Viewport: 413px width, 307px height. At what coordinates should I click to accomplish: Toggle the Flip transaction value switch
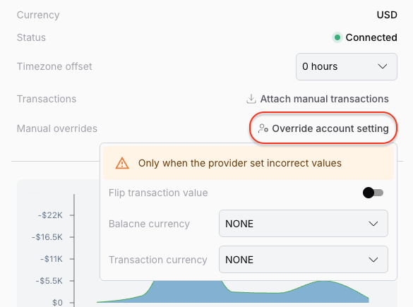tap(373, 193)
